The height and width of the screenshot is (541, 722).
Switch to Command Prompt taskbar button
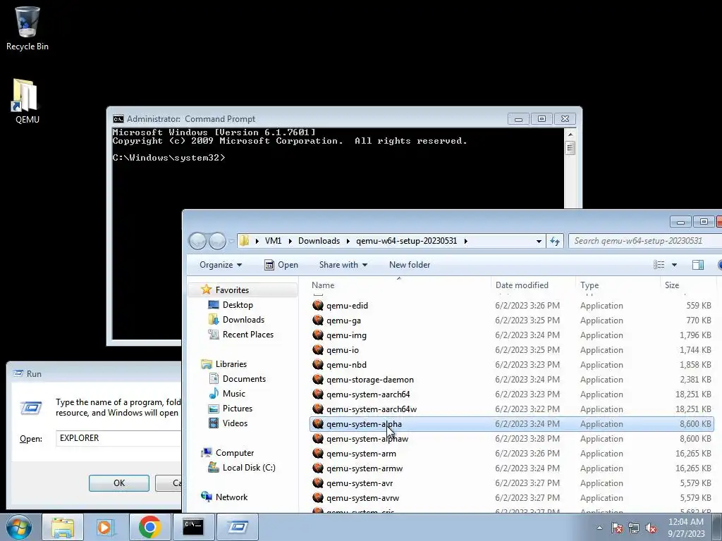193,527
